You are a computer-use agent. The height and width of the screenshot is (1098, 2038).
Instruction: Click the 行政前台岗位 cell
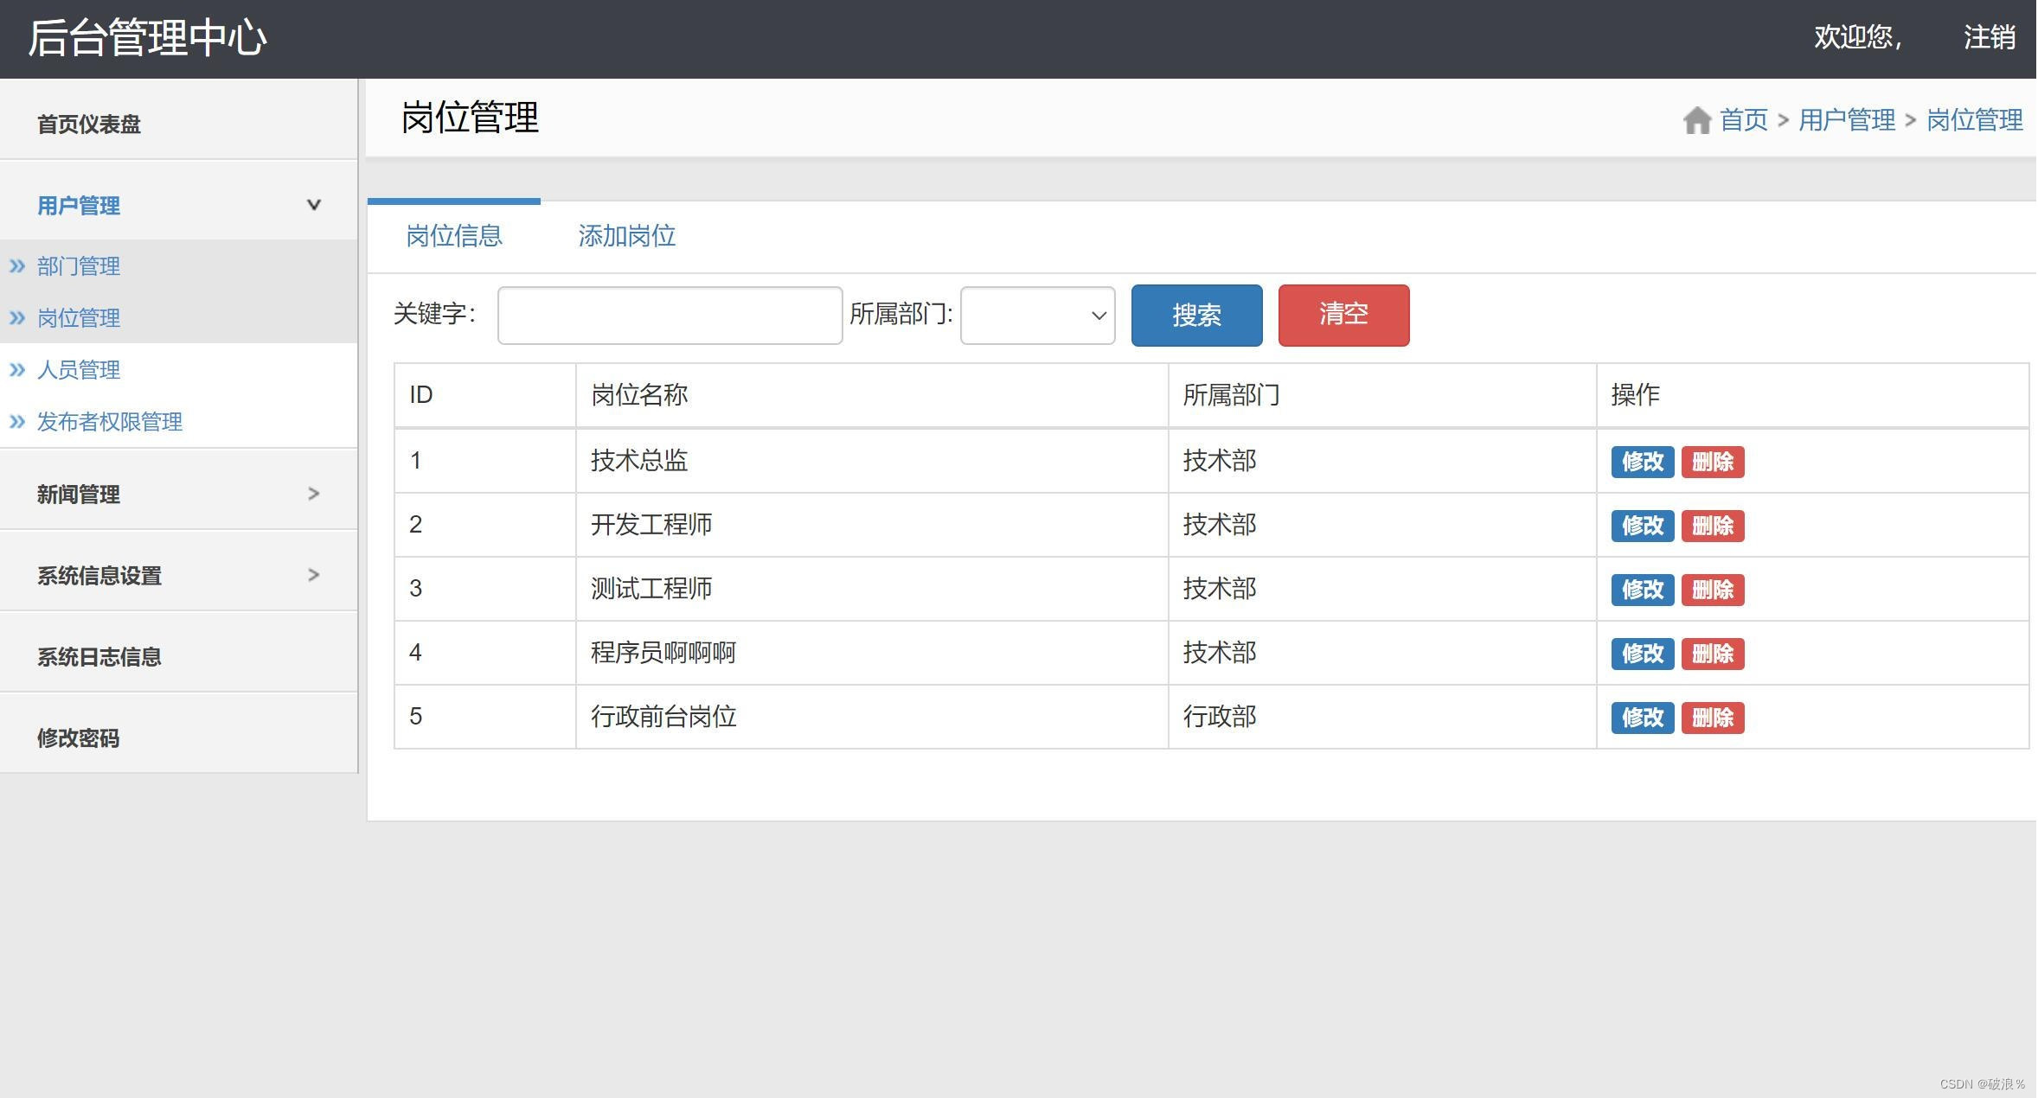pyautogui.click(x=872, y=717)
